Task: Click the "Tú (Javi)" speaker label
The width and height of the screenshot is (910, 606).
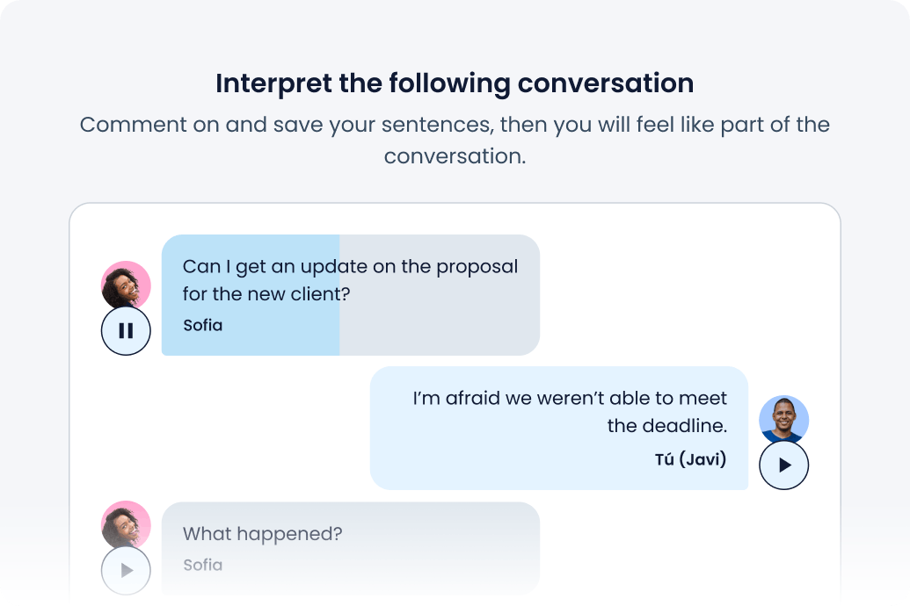Action: (690, 459)
